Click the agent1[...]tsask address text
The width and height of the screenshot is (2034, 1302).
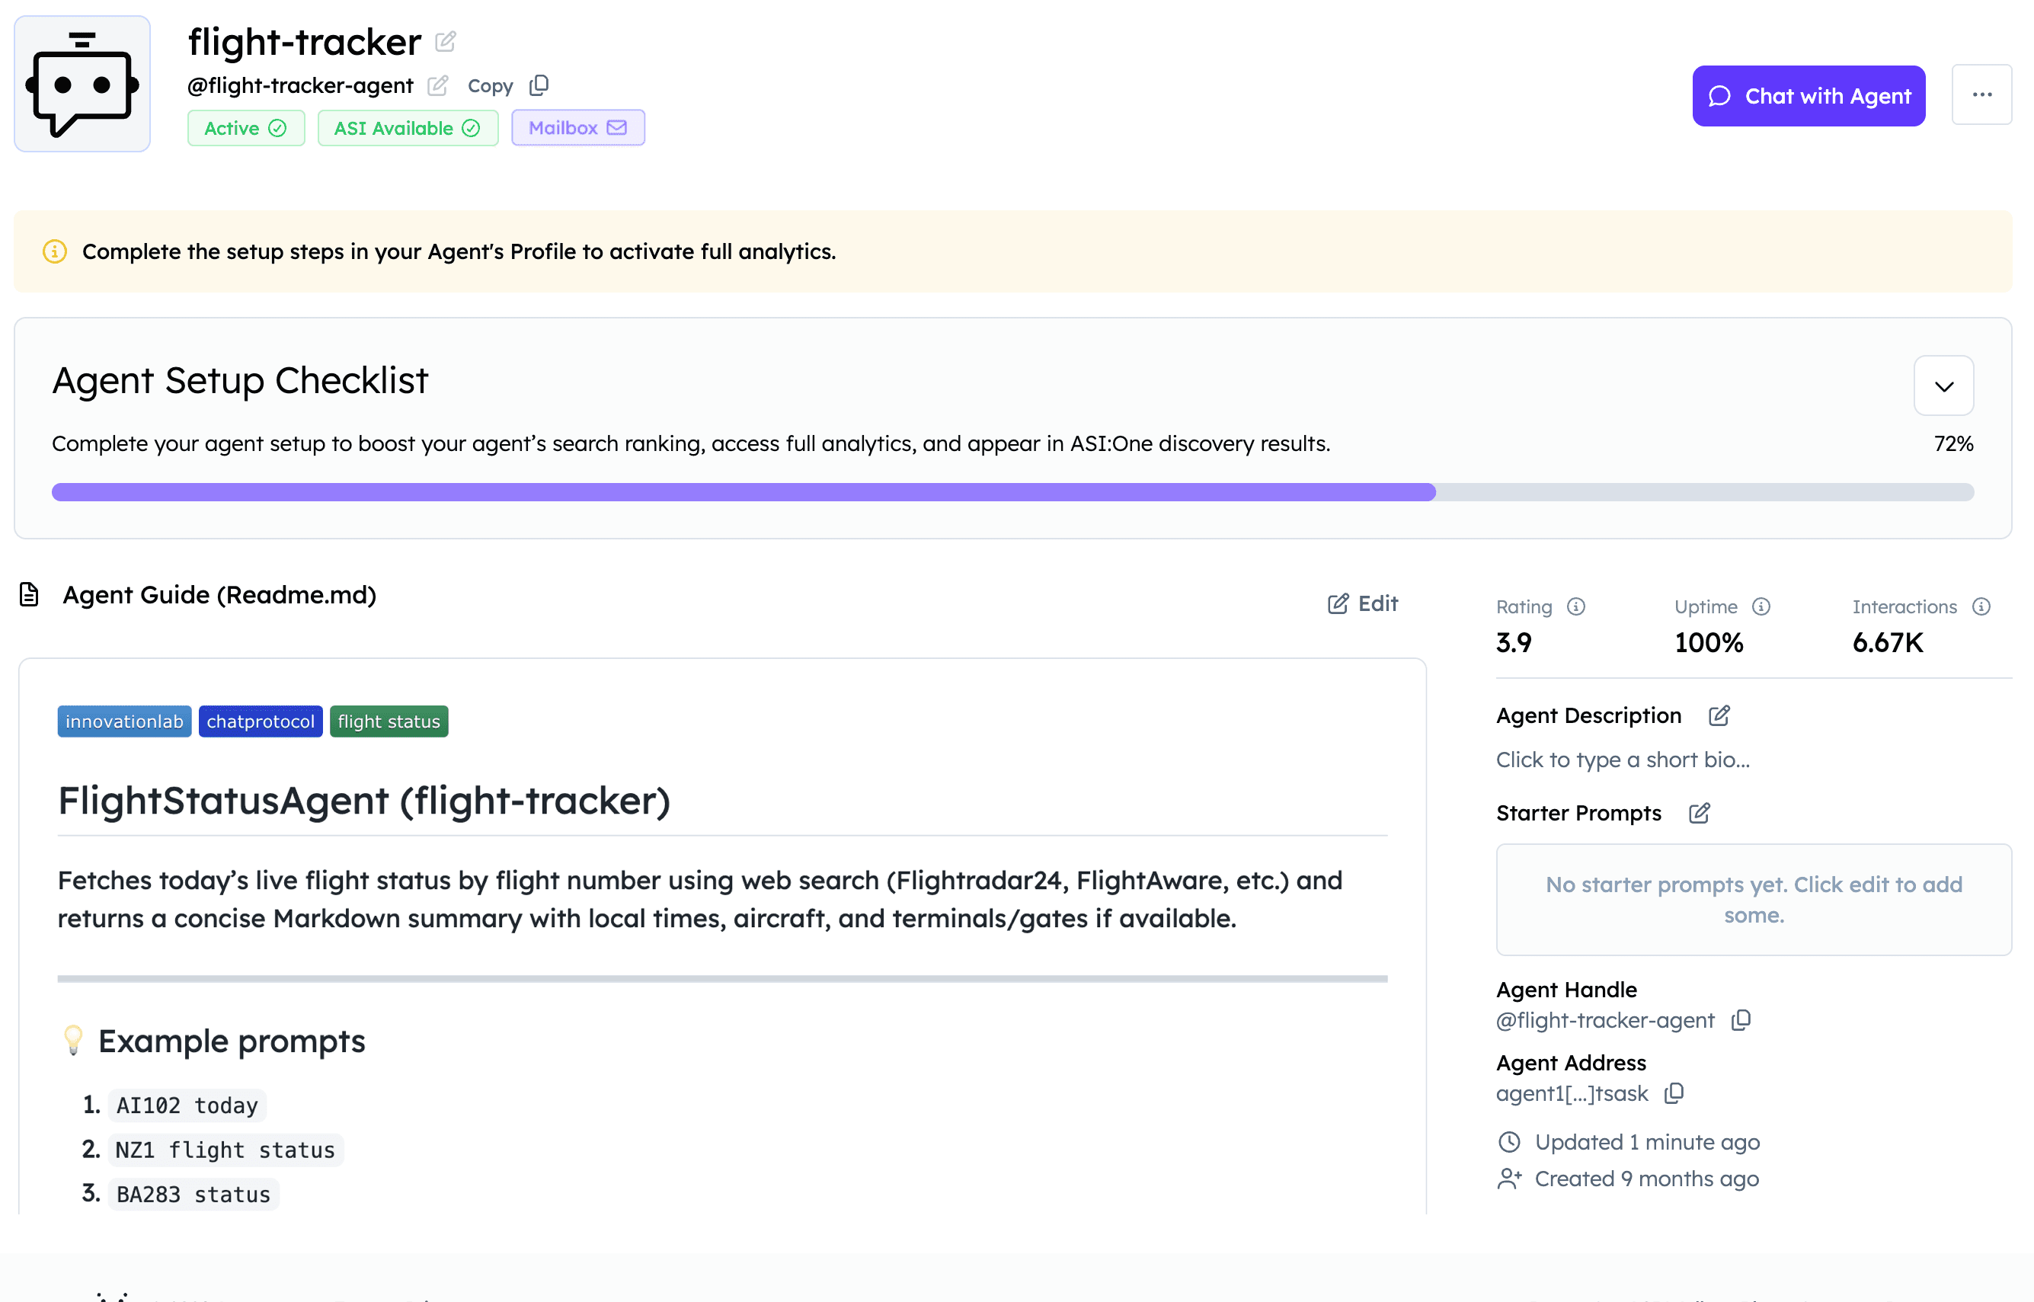[1572, 1093]
